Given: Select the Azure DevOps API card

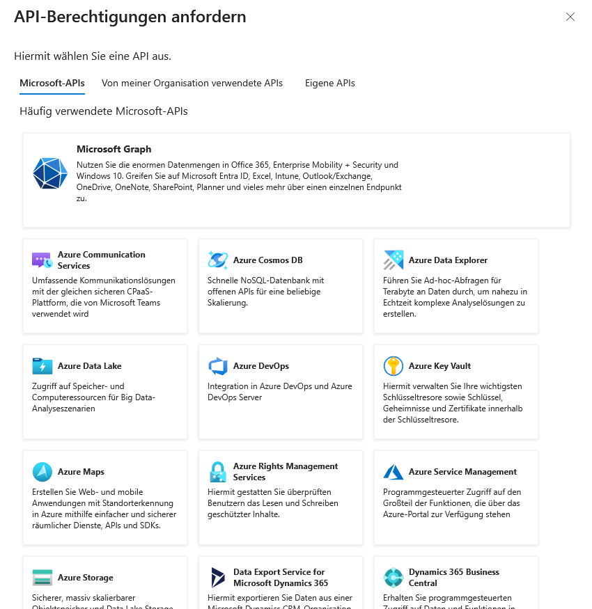Looking at the screenshot, I should [x=280, y=392].
